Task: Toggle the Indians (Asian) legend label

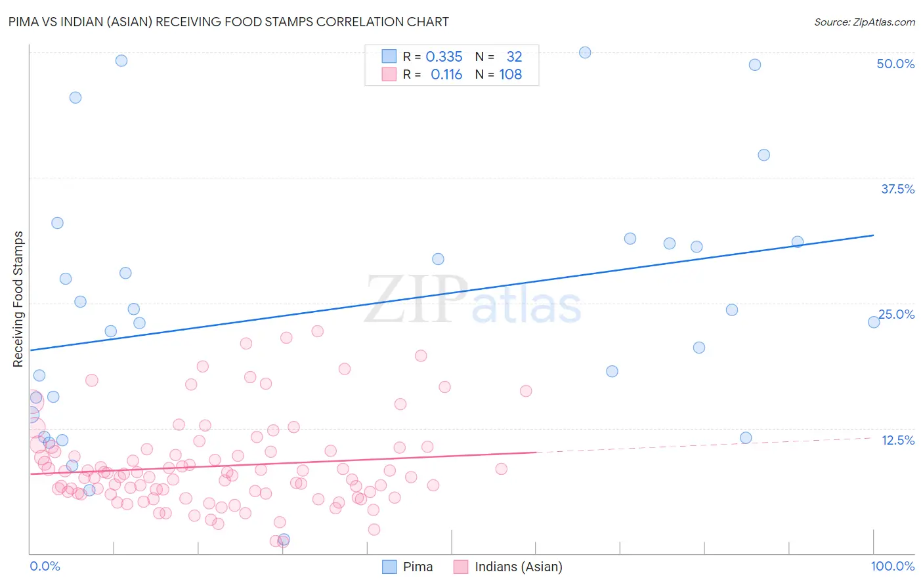Action: (x=519, y=567)
